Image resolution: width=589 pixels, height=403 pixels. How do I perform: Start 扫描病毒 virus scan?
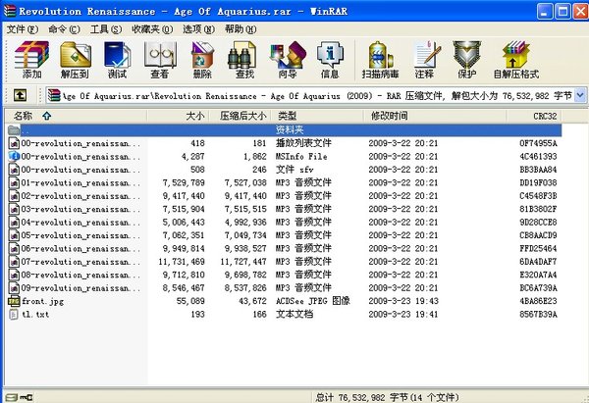380,60
